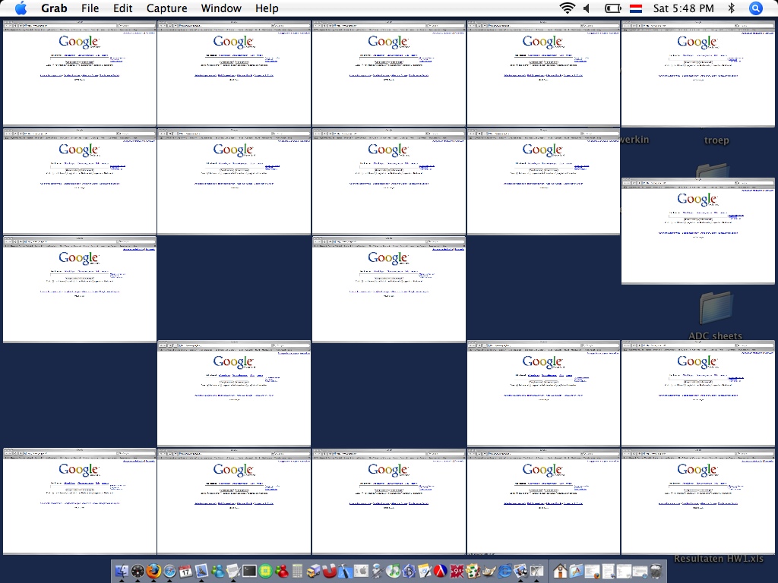Open iCal from the Dock
The width and height of the screenshot is (778, 583).
click(x=185, y=572)
